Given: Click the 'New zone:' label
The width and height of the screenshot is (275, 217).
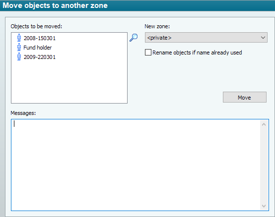Looking at the screenshot, I should click(x=157, y=26).
